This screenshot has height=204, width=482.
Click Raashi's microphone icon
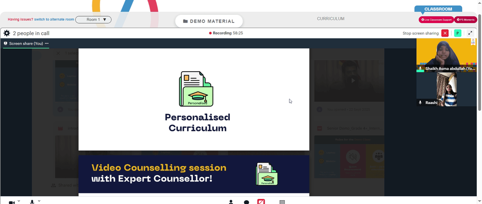click(420, 102)
